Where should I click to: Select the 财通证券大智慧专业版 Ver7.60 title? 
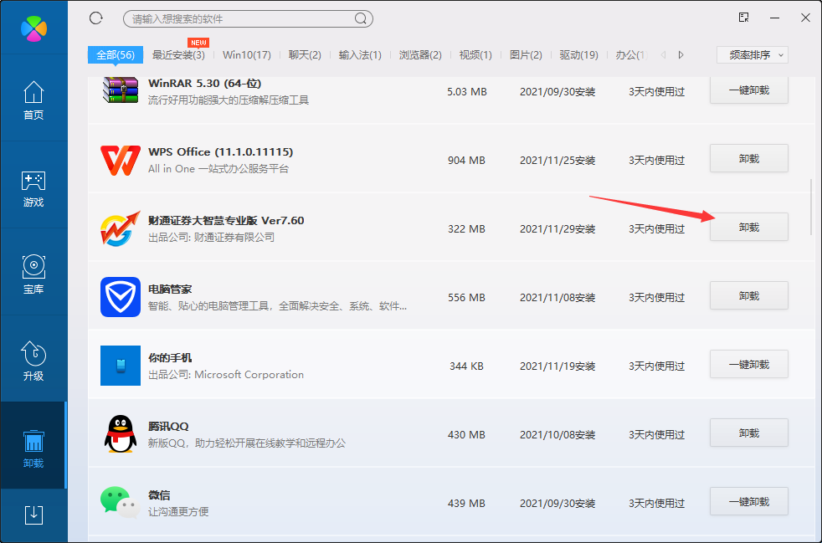(x=227, y=221)
